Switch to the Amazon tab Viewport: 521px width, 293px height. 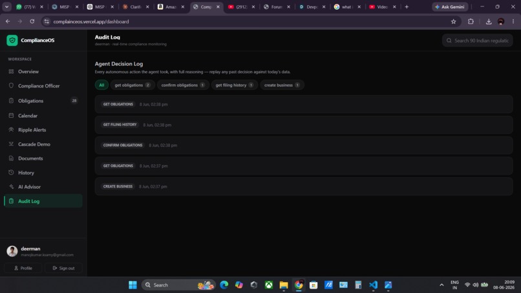pyautogui.click(x=171, y=6)
